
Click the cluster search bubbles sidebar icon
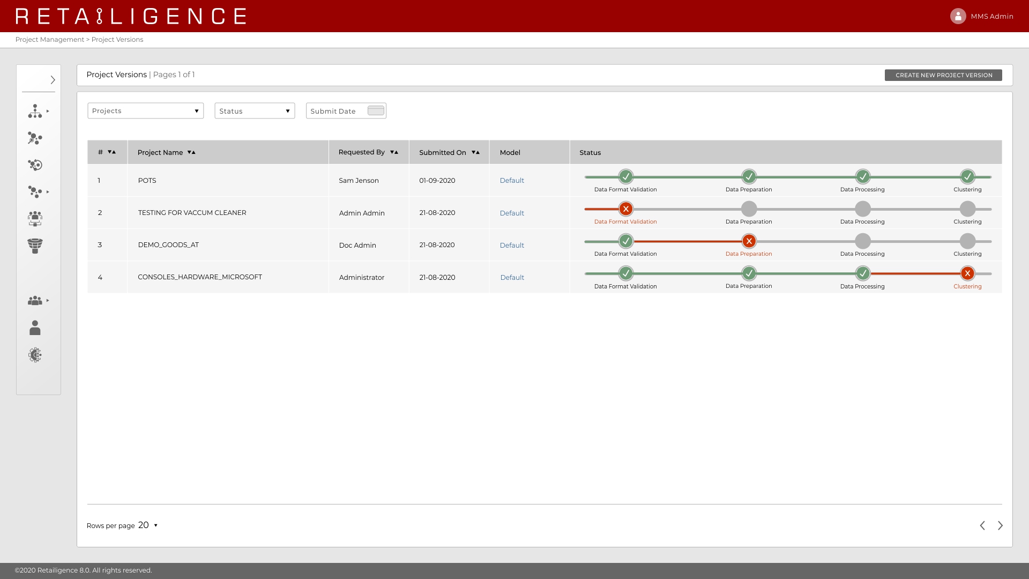point(35,138)
